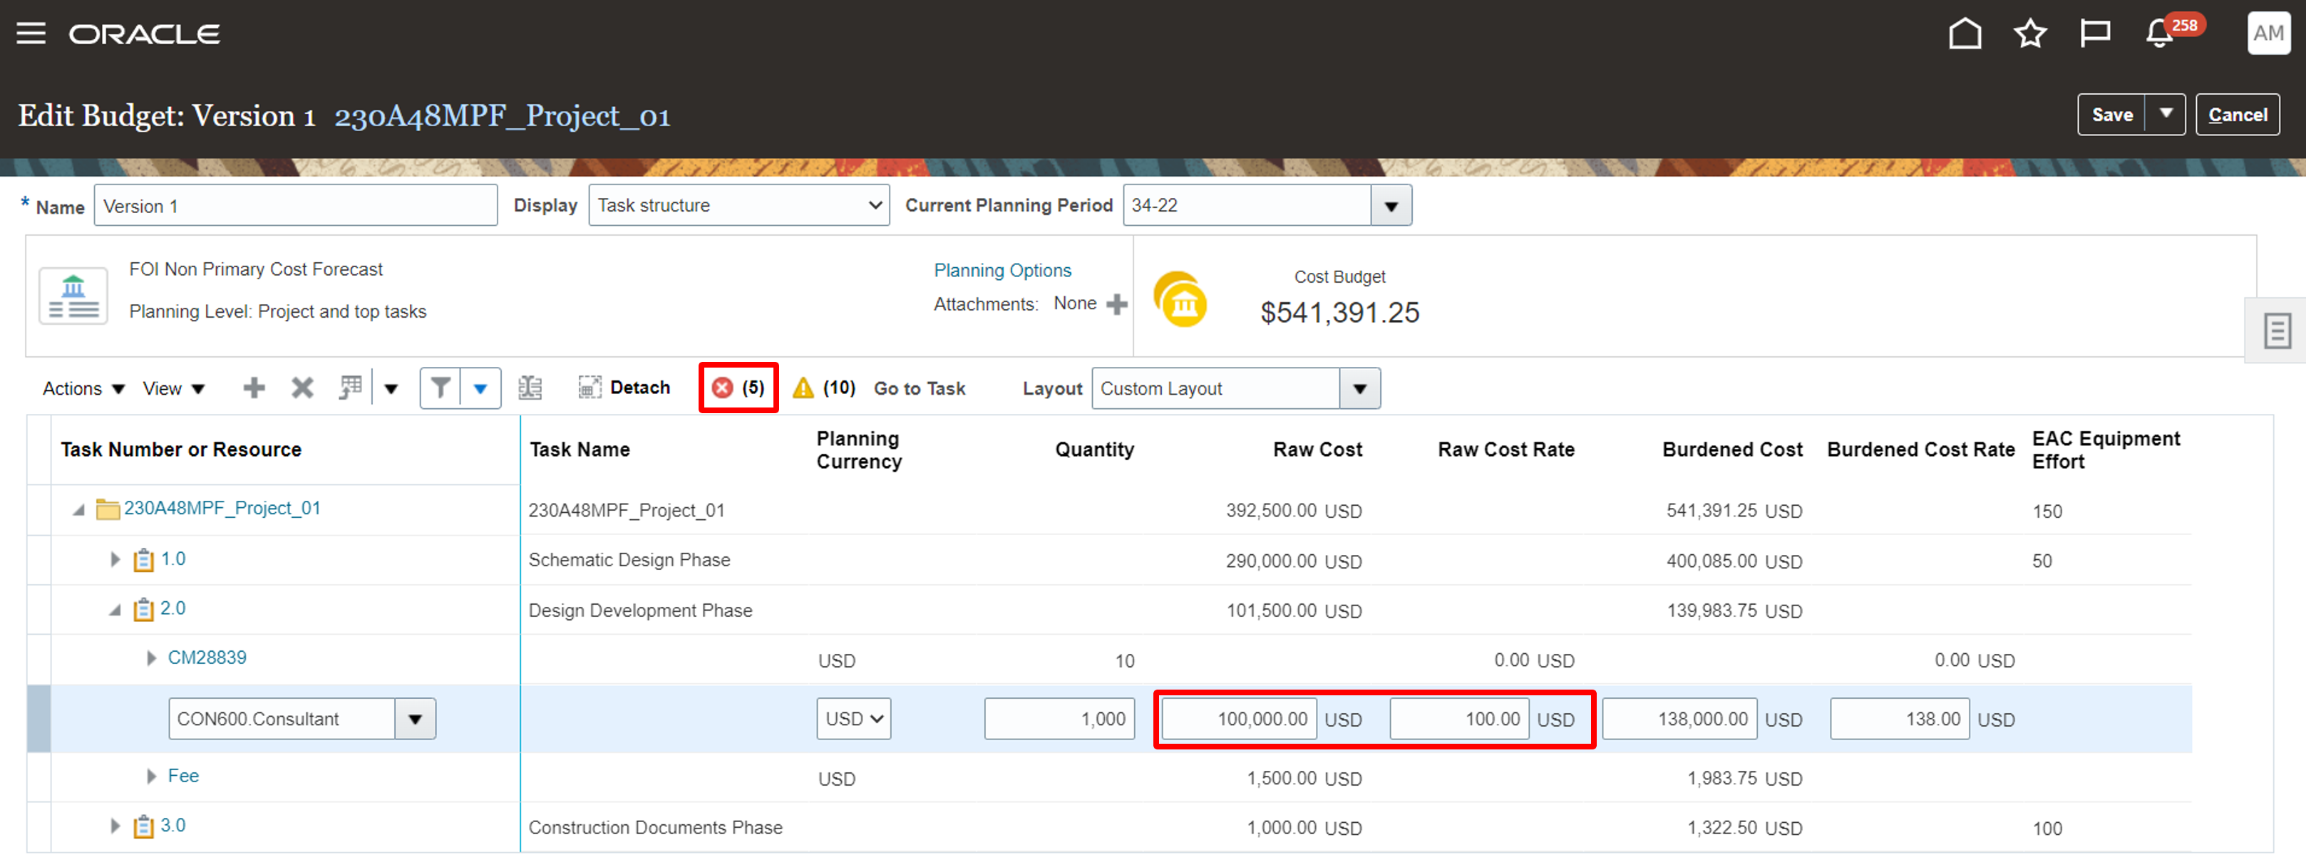Open Watchlist flag icon

[2095, 34]
